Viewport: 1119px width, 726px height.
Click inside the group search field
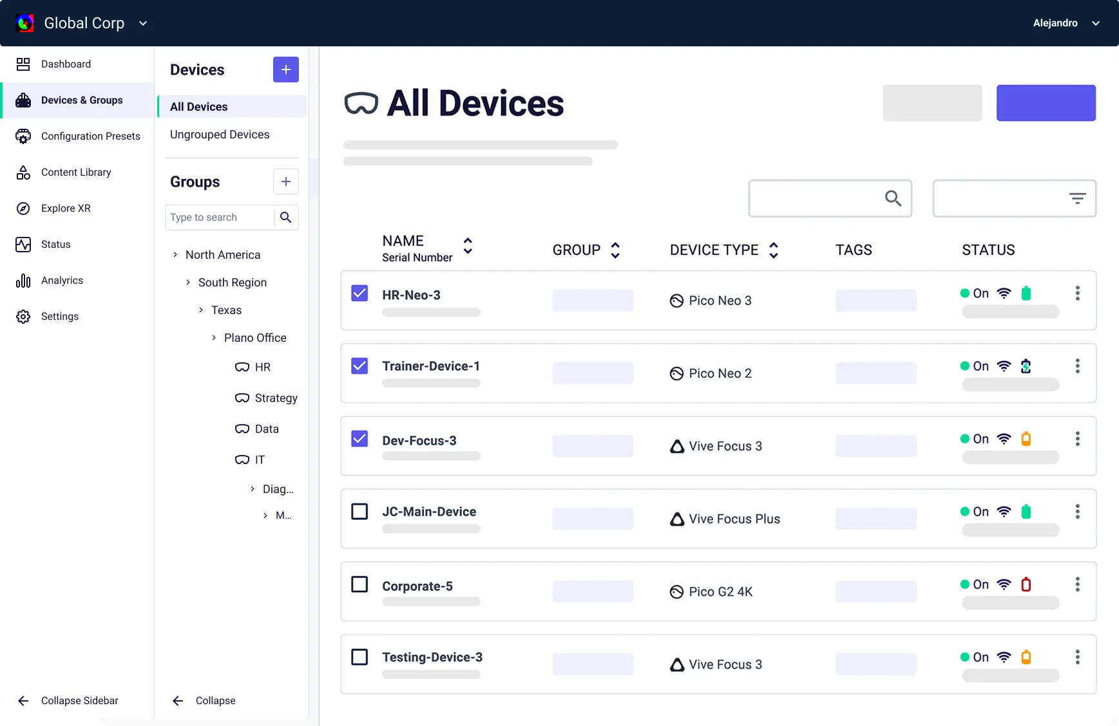point(219,217)
